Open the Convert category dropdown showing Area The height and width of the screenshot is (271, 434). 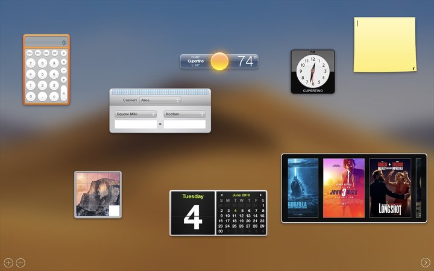160,100
